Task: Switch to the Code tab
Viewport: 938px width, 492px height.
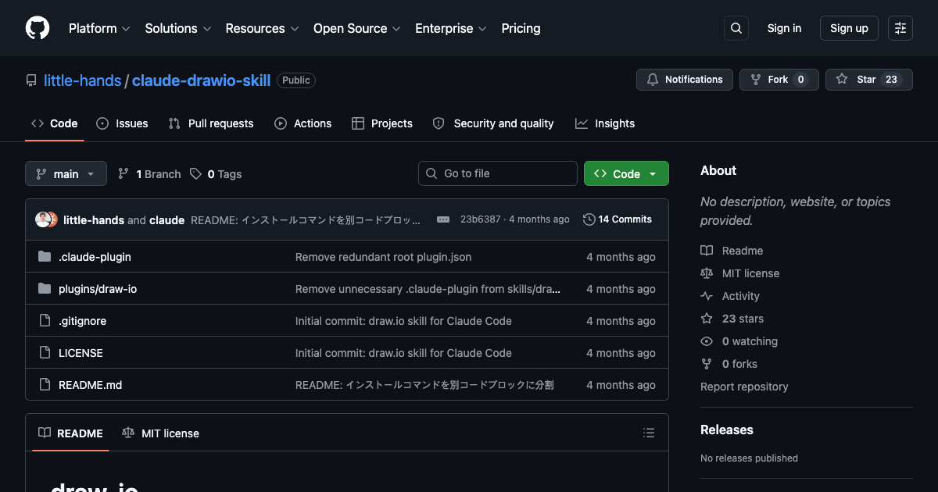Action: 54,123
